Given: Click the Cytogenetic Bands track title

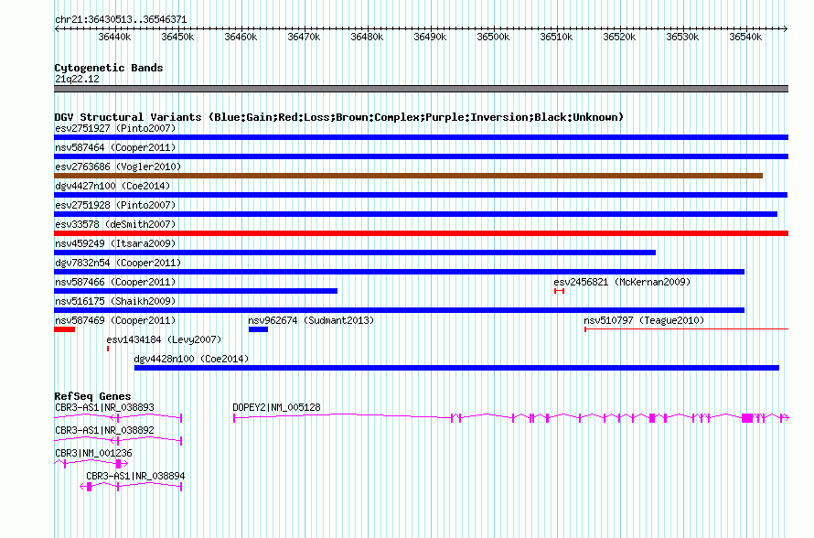Looking at the screenshot, I should tap(109, 68).
